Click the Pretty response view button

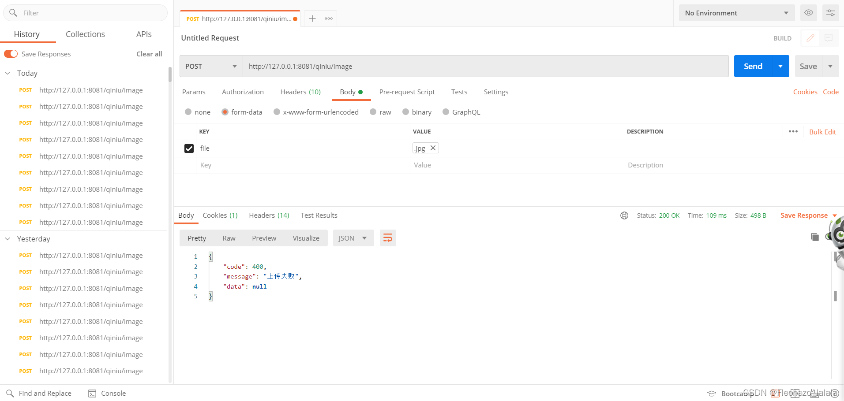pos(197,238)
